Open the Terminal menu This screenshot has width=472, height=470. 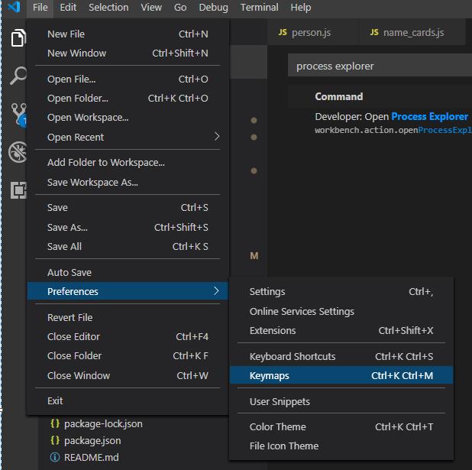point(259,7)
